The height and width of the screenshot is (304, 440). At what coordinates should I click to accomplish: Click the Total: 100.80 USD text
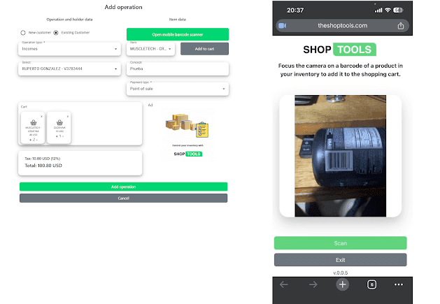[x=43, y=166]
